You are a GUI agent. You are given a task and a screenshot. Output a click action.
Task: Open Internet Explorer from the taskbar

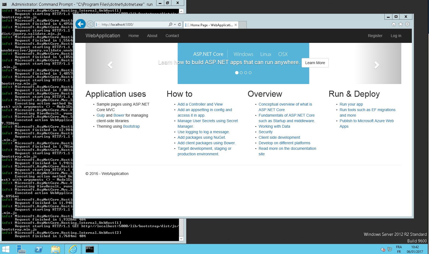click(73, 249)
